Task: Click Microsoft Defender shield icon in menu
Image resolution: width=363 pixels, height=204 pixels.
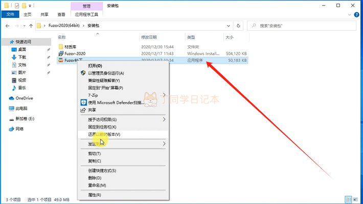Action: click(x=83, y=103)
